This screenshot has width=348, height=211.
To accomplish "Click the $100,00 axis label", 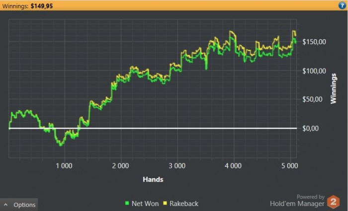I will (x=314, y=71).
